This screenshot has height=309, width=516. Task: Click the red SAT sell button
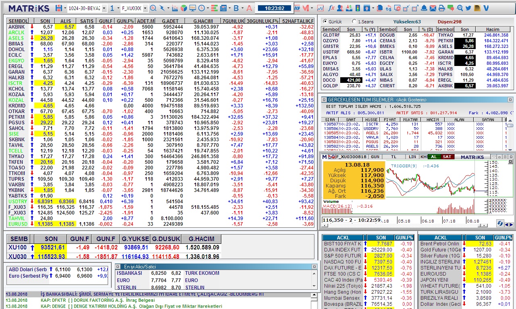coord(447,157)
